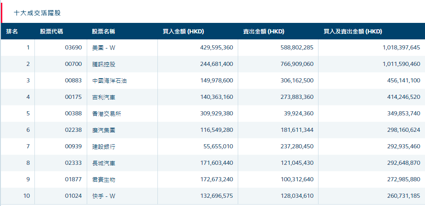
Task: Click total 292,935,460
Action: coord(404,146)
